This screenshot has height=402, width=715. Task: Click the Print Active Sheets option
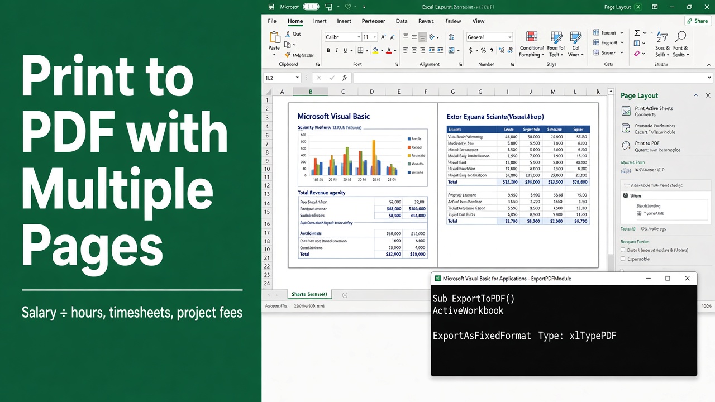coord(654,108)
